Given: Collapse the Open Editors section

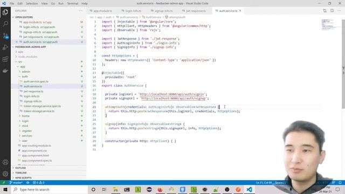Looking at the screenshot, I should pos(24,17).
